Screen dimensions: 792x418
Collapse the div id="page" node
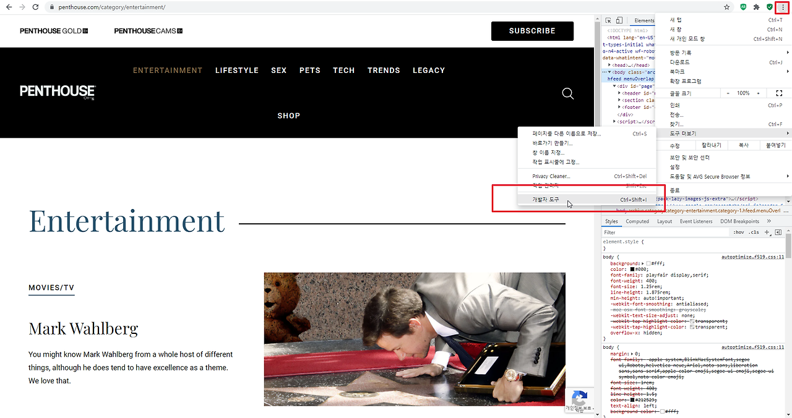click(x=616, y=86)
